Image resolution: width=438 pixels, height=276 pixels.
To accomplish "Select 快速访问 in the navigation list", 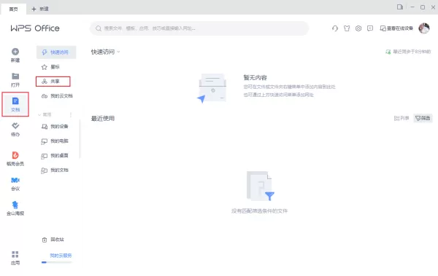I will [x=56, y=52].
